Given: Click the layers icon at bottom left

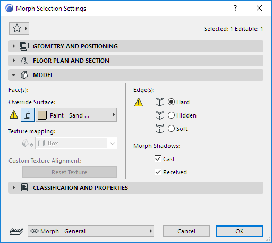Looking at the screenshot, I should 16,231.
